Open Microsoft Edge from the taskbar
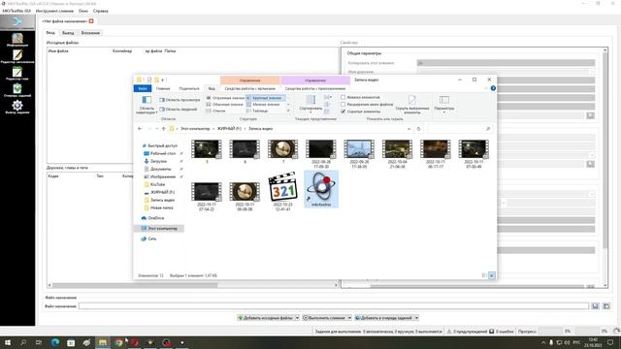Viewport: 621px width, 349px height. point(55,342)
